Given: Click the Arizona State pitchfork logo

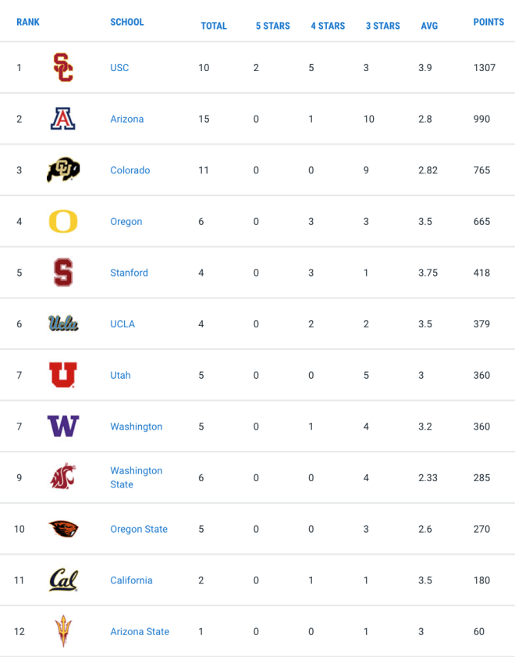Looking at the screenshot, I should (63, 631).
